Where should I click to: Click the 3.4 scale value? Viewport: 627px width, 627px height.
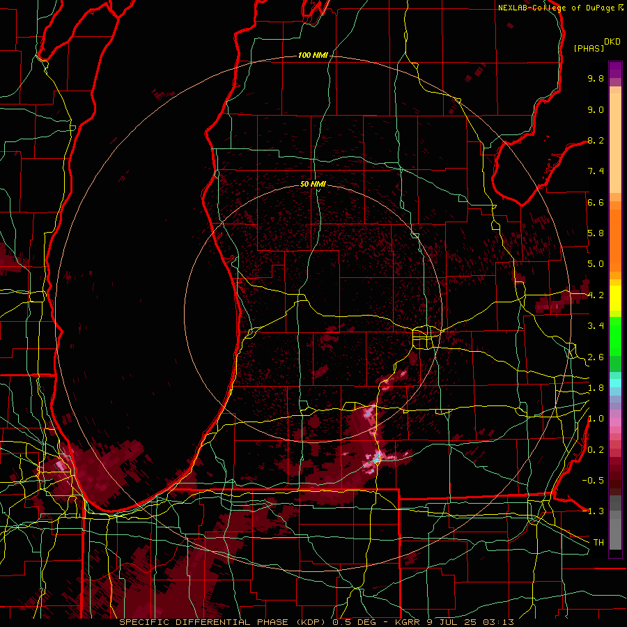pyautogui.click(x=596, y=325)
